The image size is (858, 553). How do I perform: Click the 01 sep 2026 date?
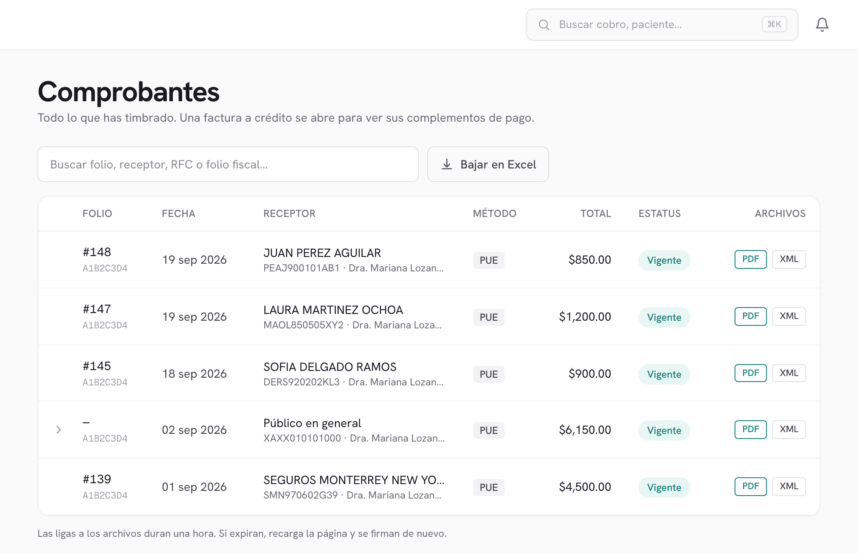[194, 487]
